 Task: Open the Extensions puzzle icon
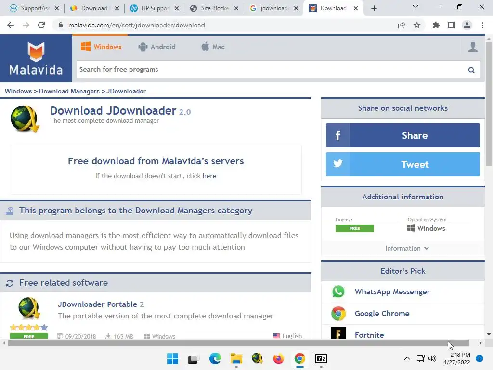(436, 25)
